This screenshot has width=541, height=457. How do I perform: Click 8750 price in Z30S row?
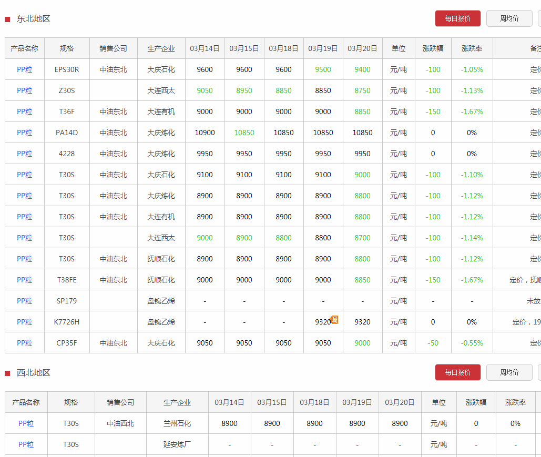click(363, 90)
